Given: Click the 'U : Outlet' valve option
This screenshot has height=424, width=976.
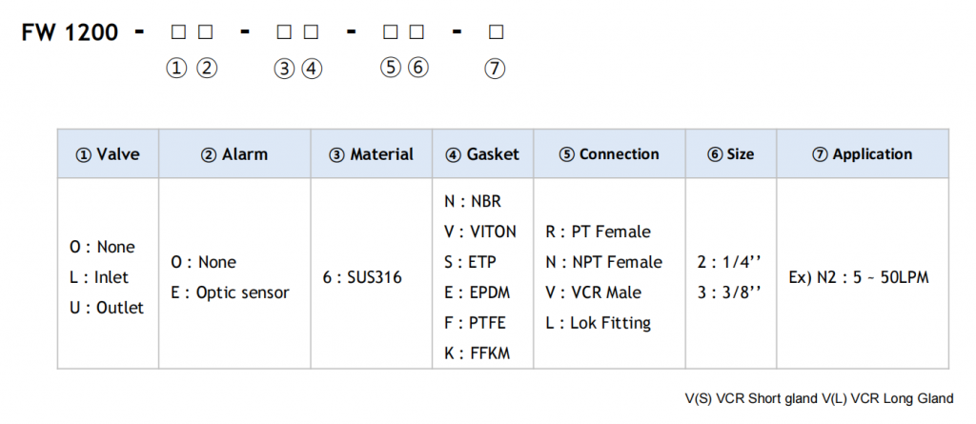Looking at the screenshot, I should (x=108, y=308).
